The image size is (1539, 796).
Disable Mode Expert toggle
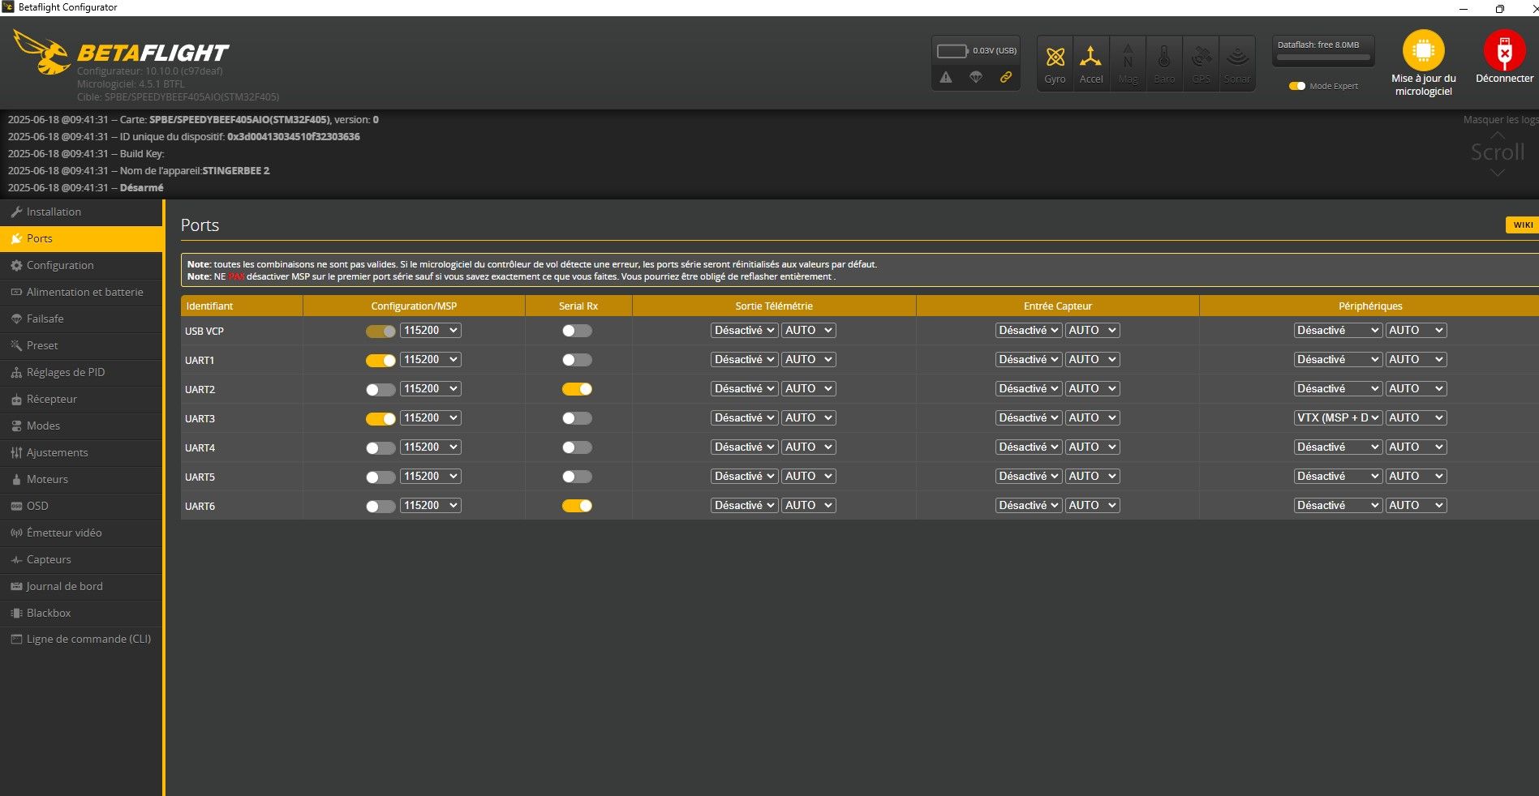point(1297,86)
